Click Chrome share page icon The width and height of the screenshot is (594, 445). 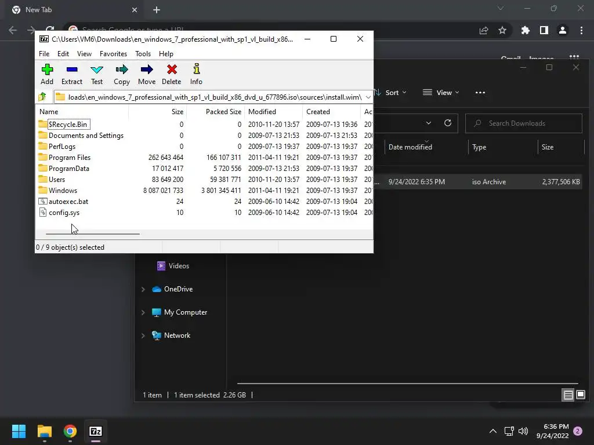484,30
